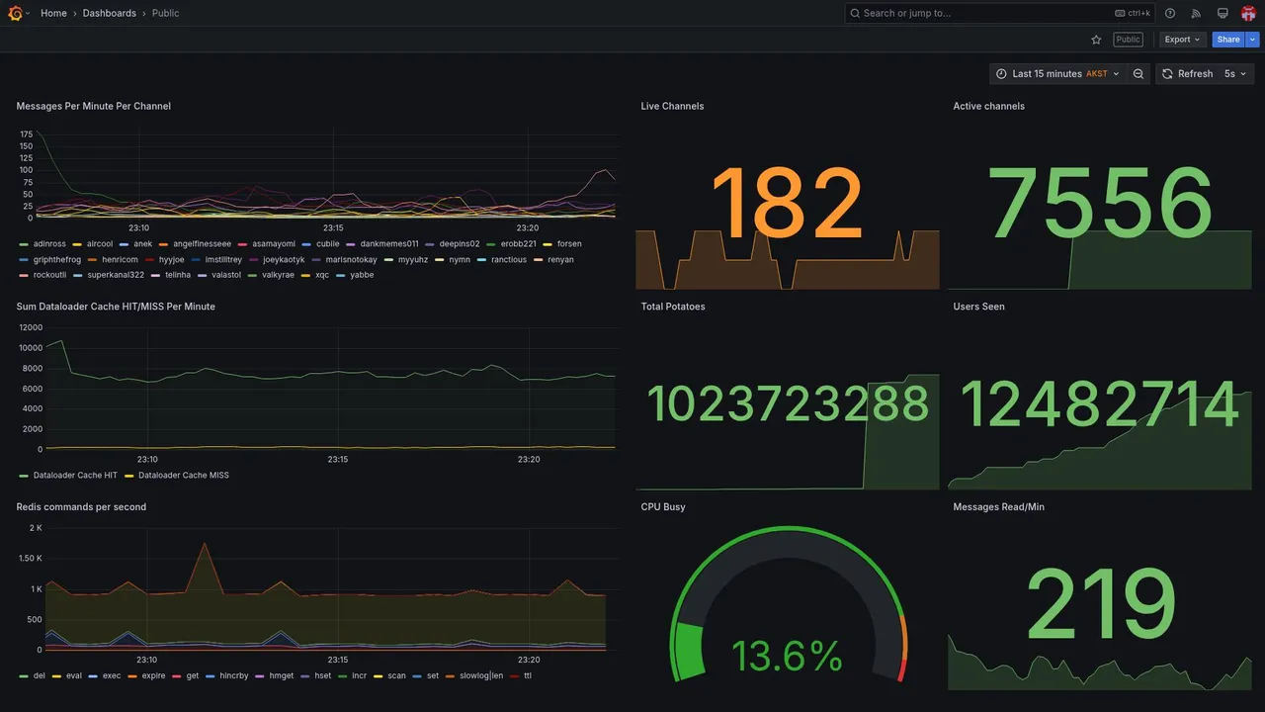Screen dimensions: 1265x712
Task: Open the user avatar menu
Action: 1248,13
